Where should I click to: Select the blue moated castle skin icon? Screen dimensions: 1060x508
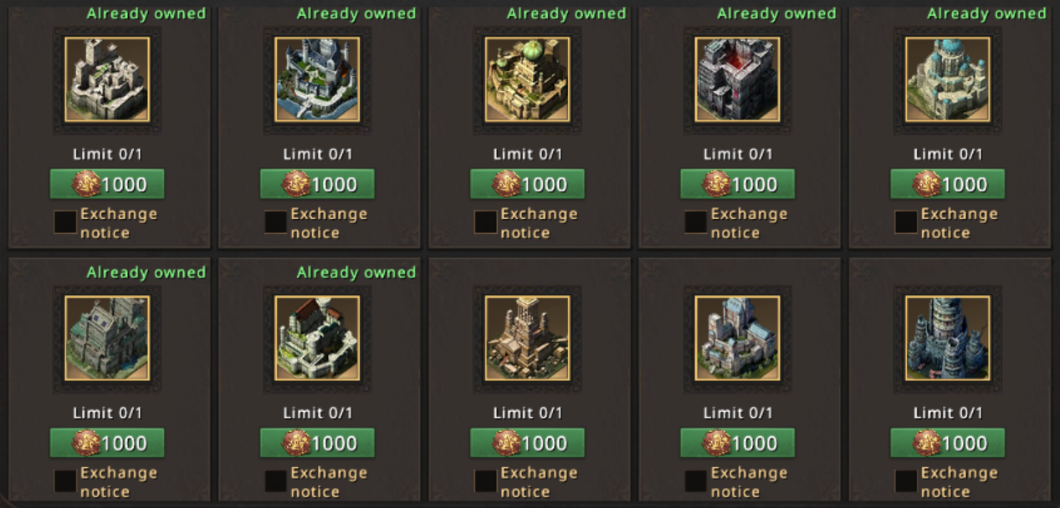[x=317, y=79]
